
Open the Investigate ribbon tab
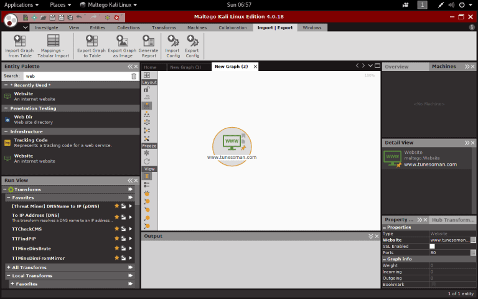[46, 28]
